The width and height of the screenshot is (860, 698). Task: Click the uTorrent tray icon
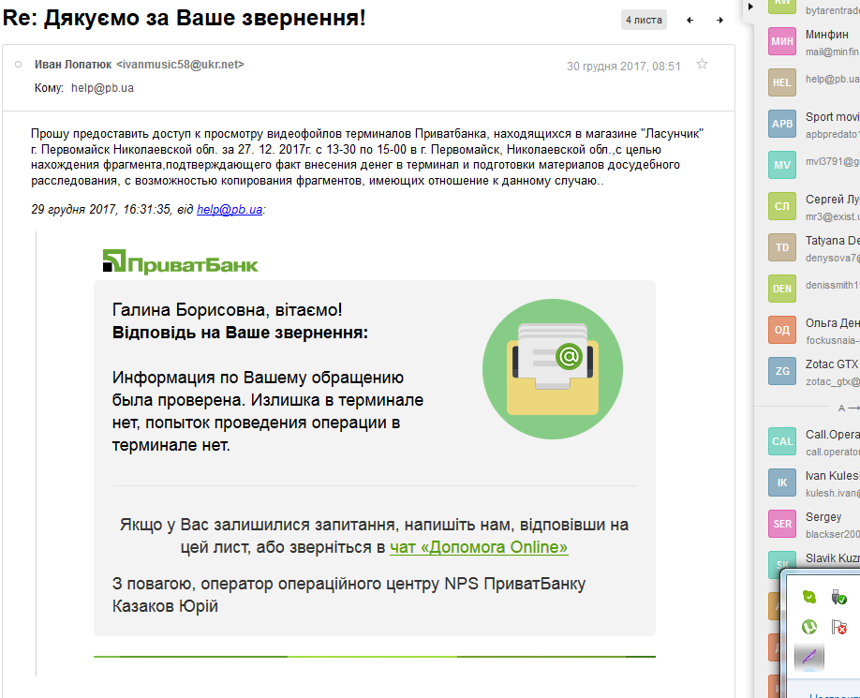809,627
